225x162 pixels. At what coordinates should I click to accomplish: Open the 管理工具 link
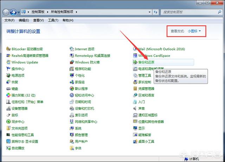pyautogui.click(x=144, y=76)
